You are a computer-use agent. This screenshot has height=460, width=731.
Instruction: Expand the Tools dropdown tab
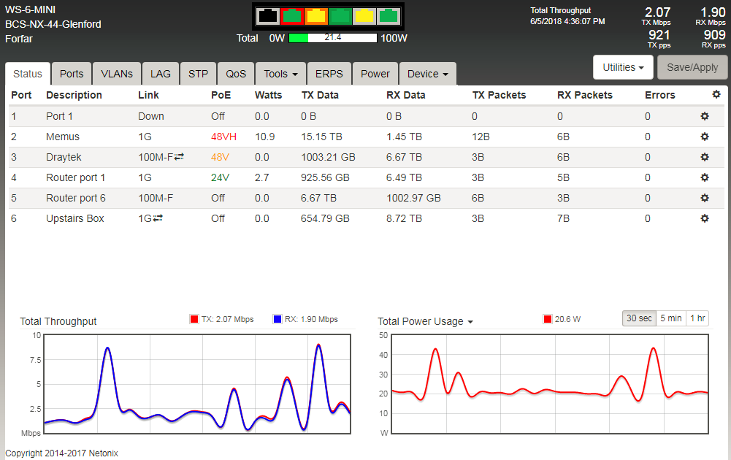(x=280, y=74)
